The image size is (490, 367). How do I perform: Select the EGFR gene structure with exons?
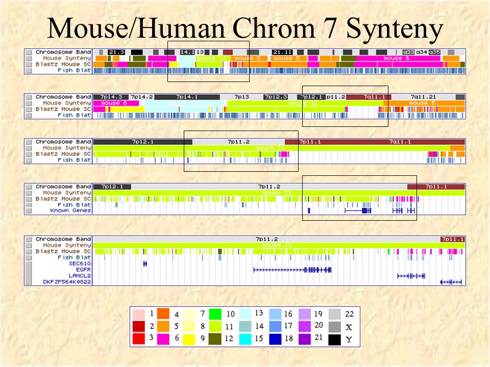click(292, 270)
